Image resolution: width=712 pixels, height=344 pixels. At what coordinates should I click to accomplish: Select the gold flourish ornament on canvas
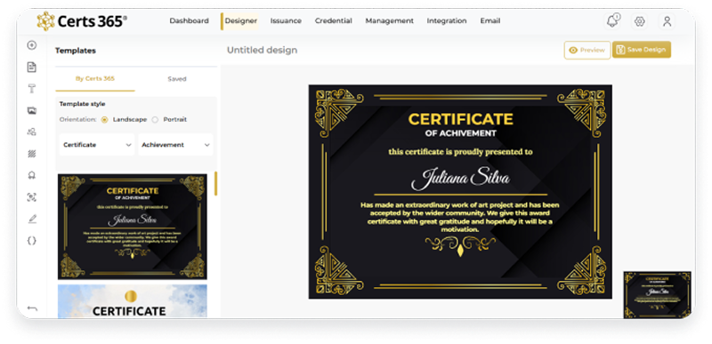[460, 246]
